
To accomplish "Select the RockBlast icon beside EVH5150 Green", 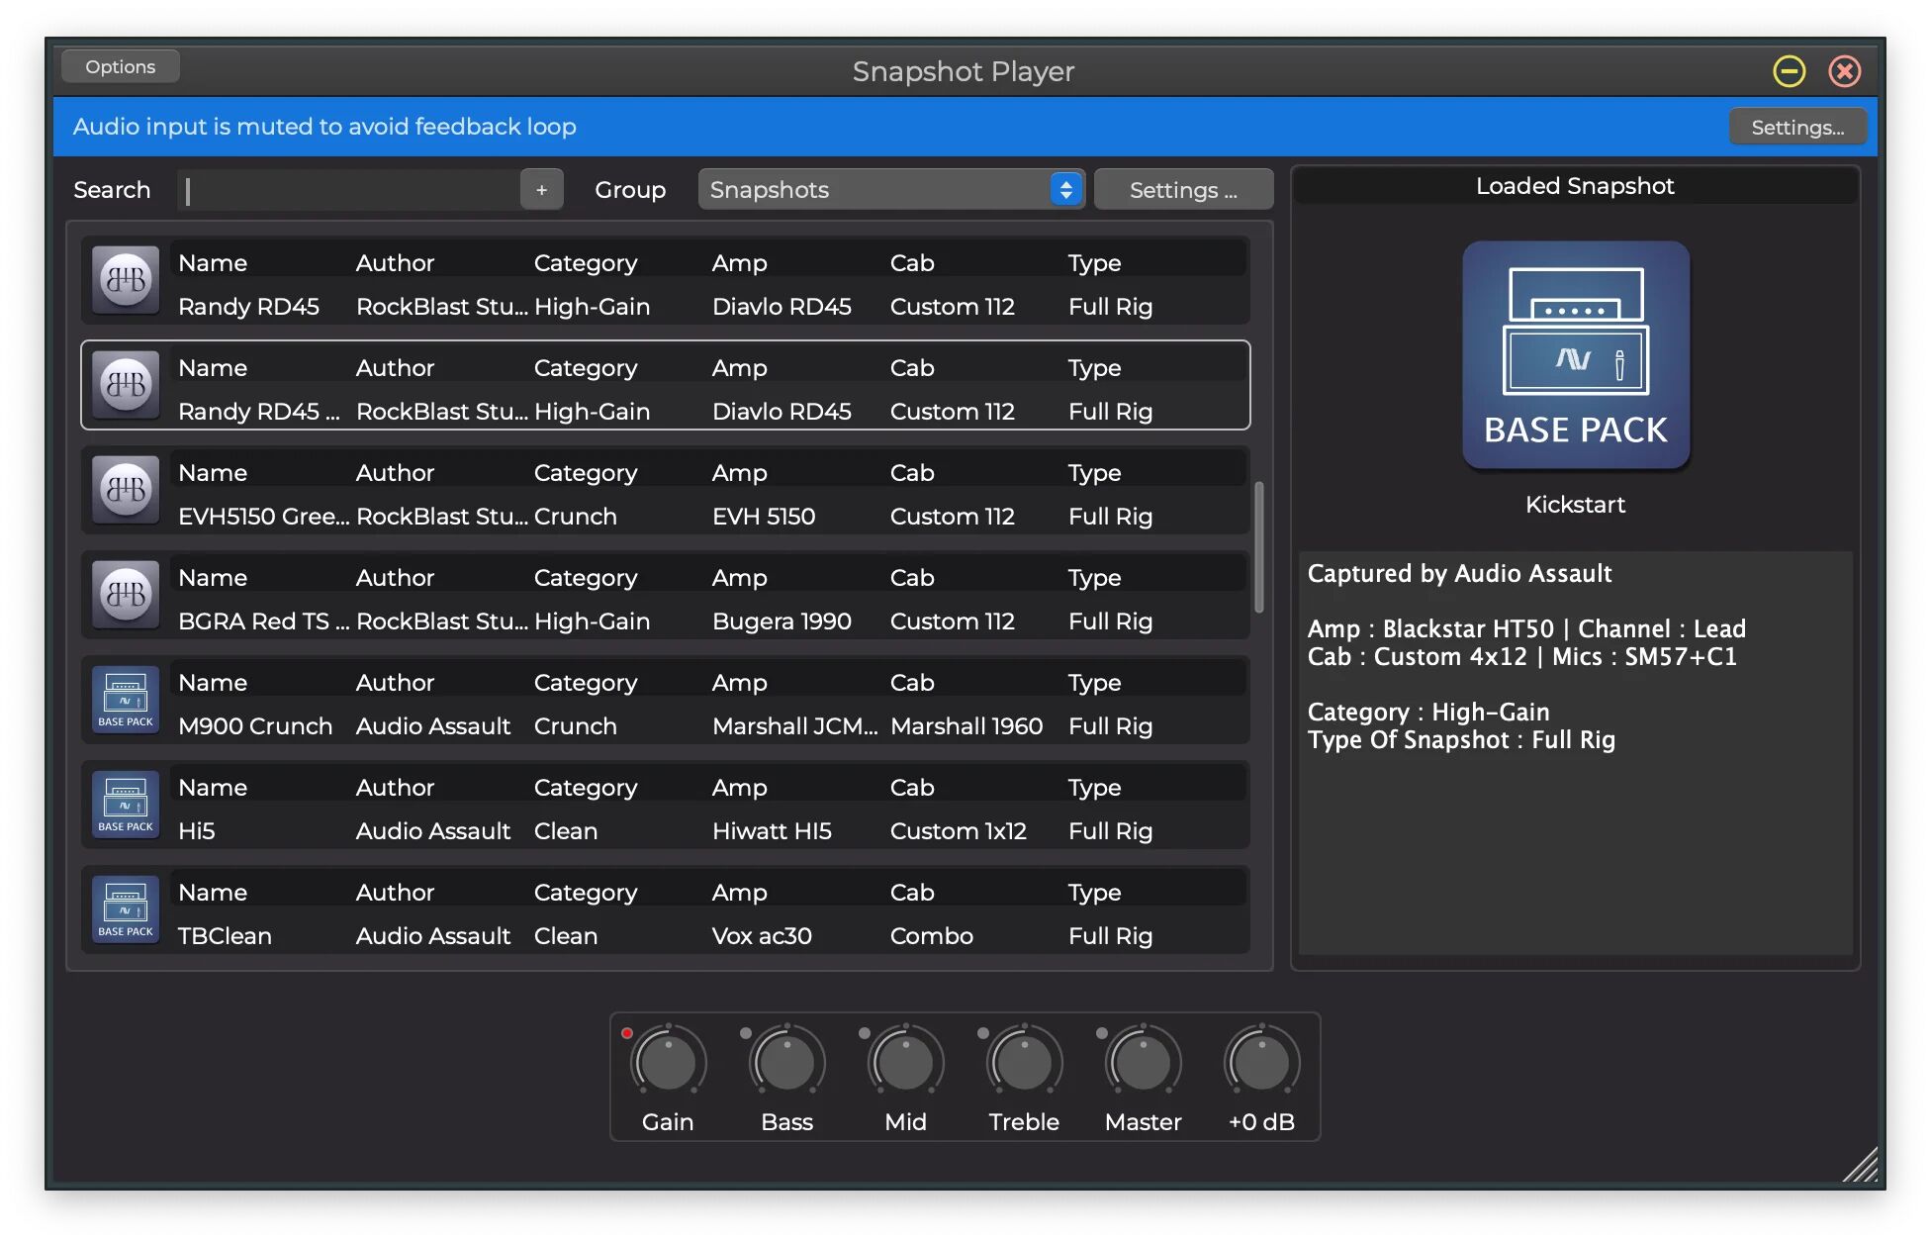I will 125,490.
